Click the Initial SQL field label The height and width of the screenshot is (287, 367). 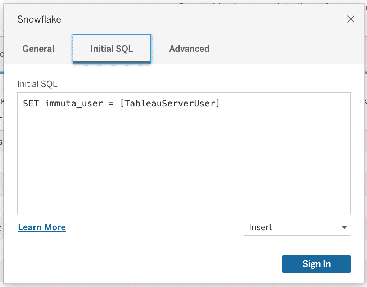click(37, 84)
